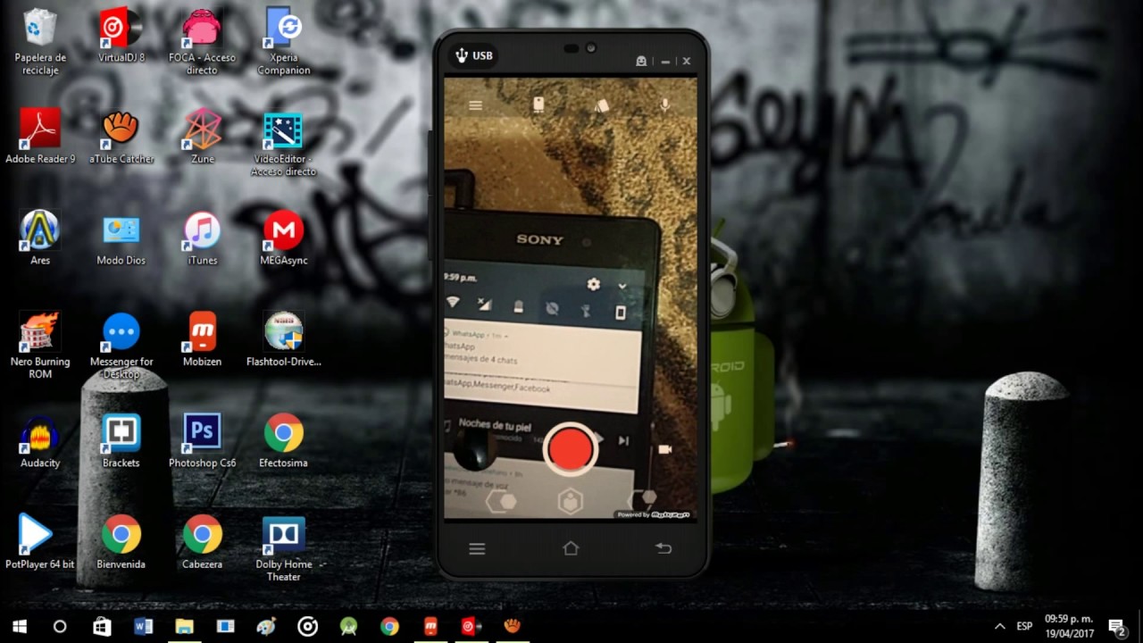Open Google Chrome from the taskbar
This screenshot has height=643, width=1143.
coord(389,627)
